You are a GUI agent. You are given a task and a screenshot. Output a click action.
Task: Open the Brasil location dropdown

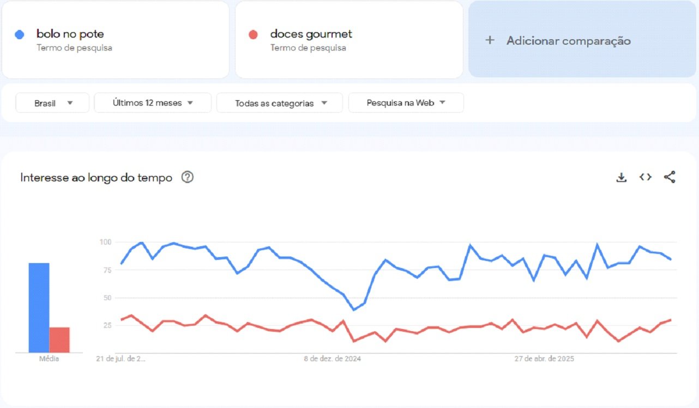(x=52, y=102)
